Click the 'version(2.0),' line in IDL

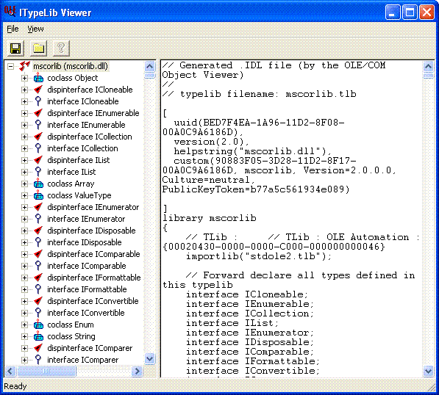tap(211, 142)
